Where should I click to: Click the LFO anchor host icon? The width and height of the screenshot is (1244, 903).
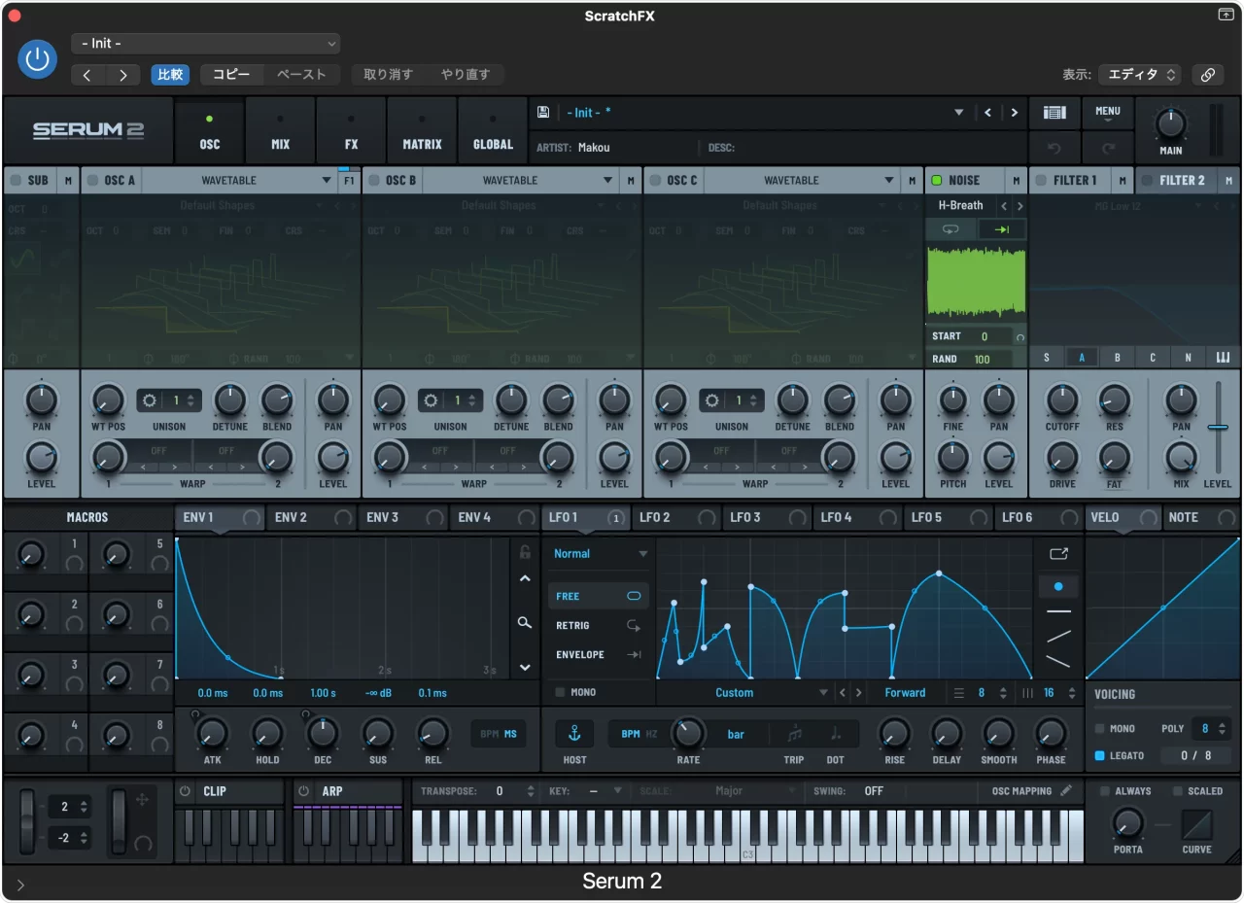coord(574,734)
